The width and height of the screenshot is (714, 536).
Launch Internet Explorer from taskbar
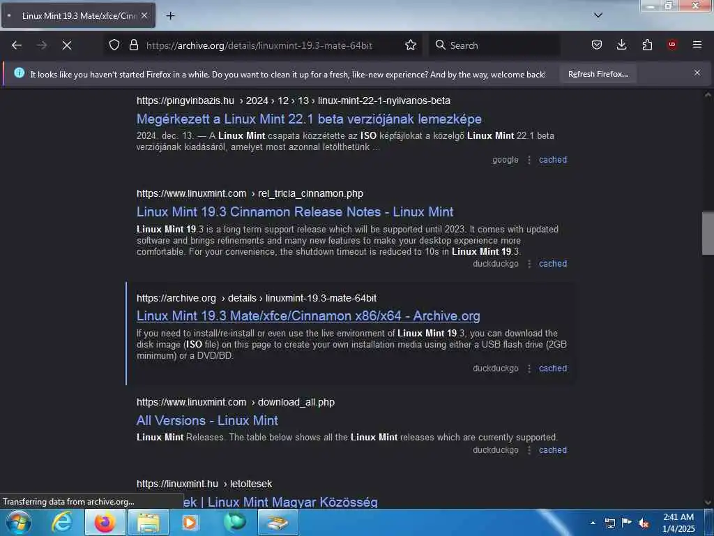pos(62,522)
